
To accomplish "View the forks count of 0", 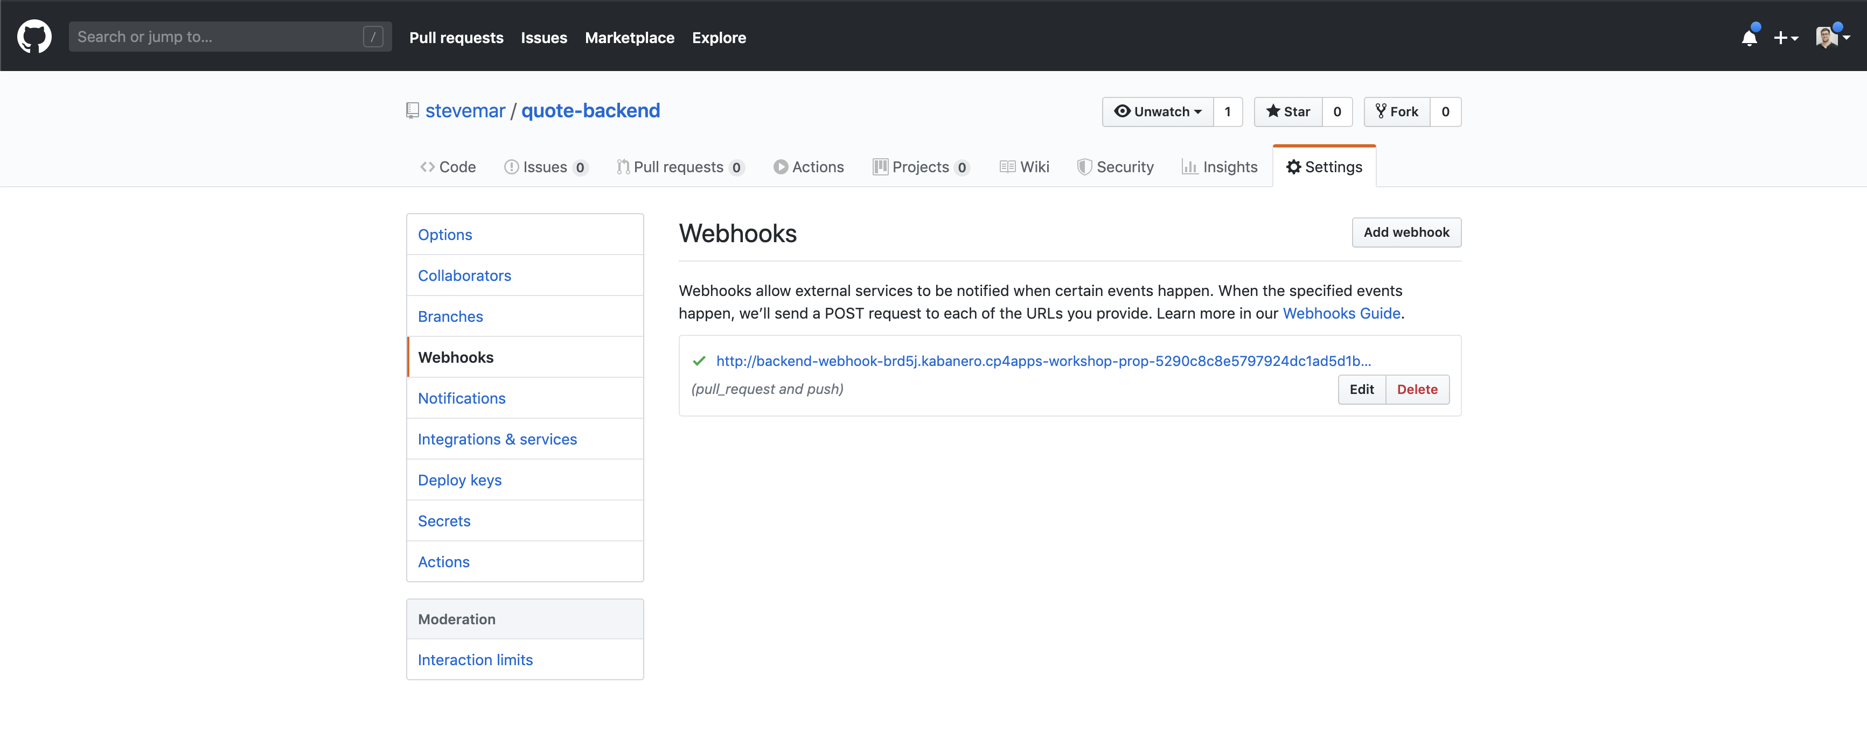I will pos(1445,111).
